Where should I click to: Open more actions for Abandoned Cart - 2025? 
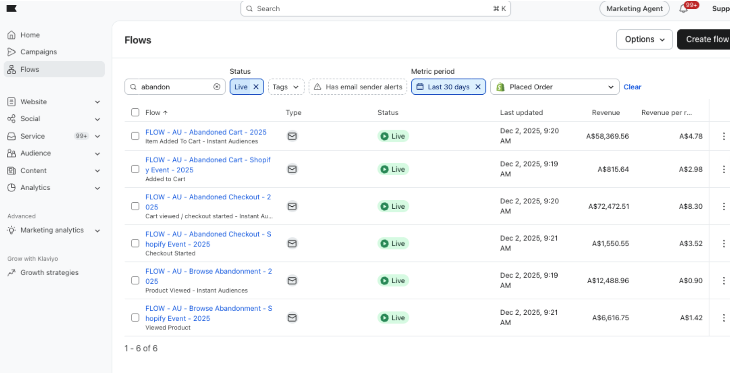(724, 136)
